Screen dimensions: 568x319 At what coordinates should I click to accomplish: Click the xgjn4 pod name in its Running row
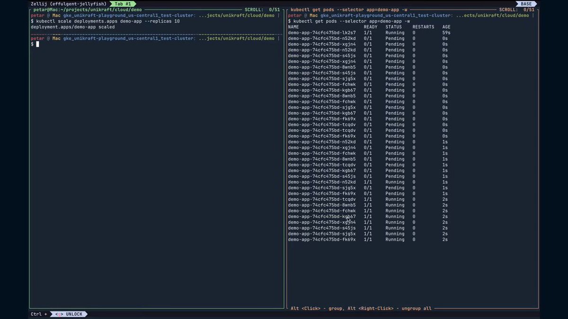pyautogui.click(x=322, y=222)
